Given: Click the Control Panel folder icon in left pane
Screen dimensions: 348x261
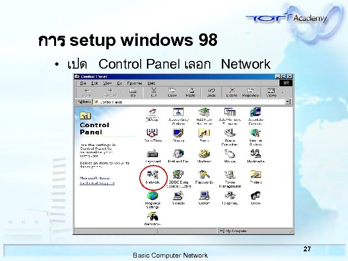Looking at the screenshot, I should (85, 116).
